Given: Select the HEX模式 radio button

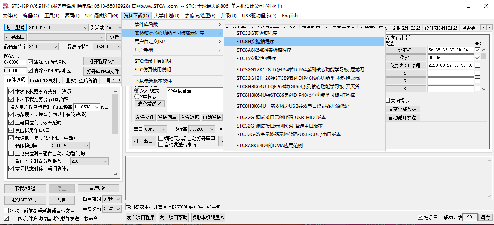Looking at the screenshot, I should [137, 97].
